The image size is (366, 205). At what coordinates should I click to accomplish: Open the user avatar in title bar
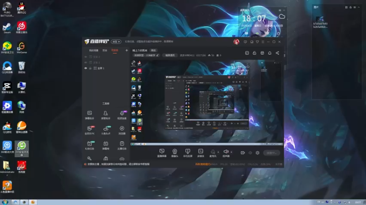point(236,41)
